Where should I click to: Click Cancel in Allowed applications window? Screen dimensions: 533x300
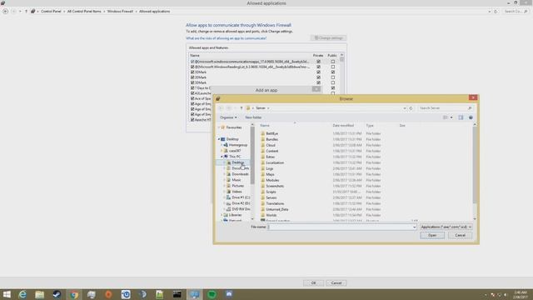coord(336,283)
